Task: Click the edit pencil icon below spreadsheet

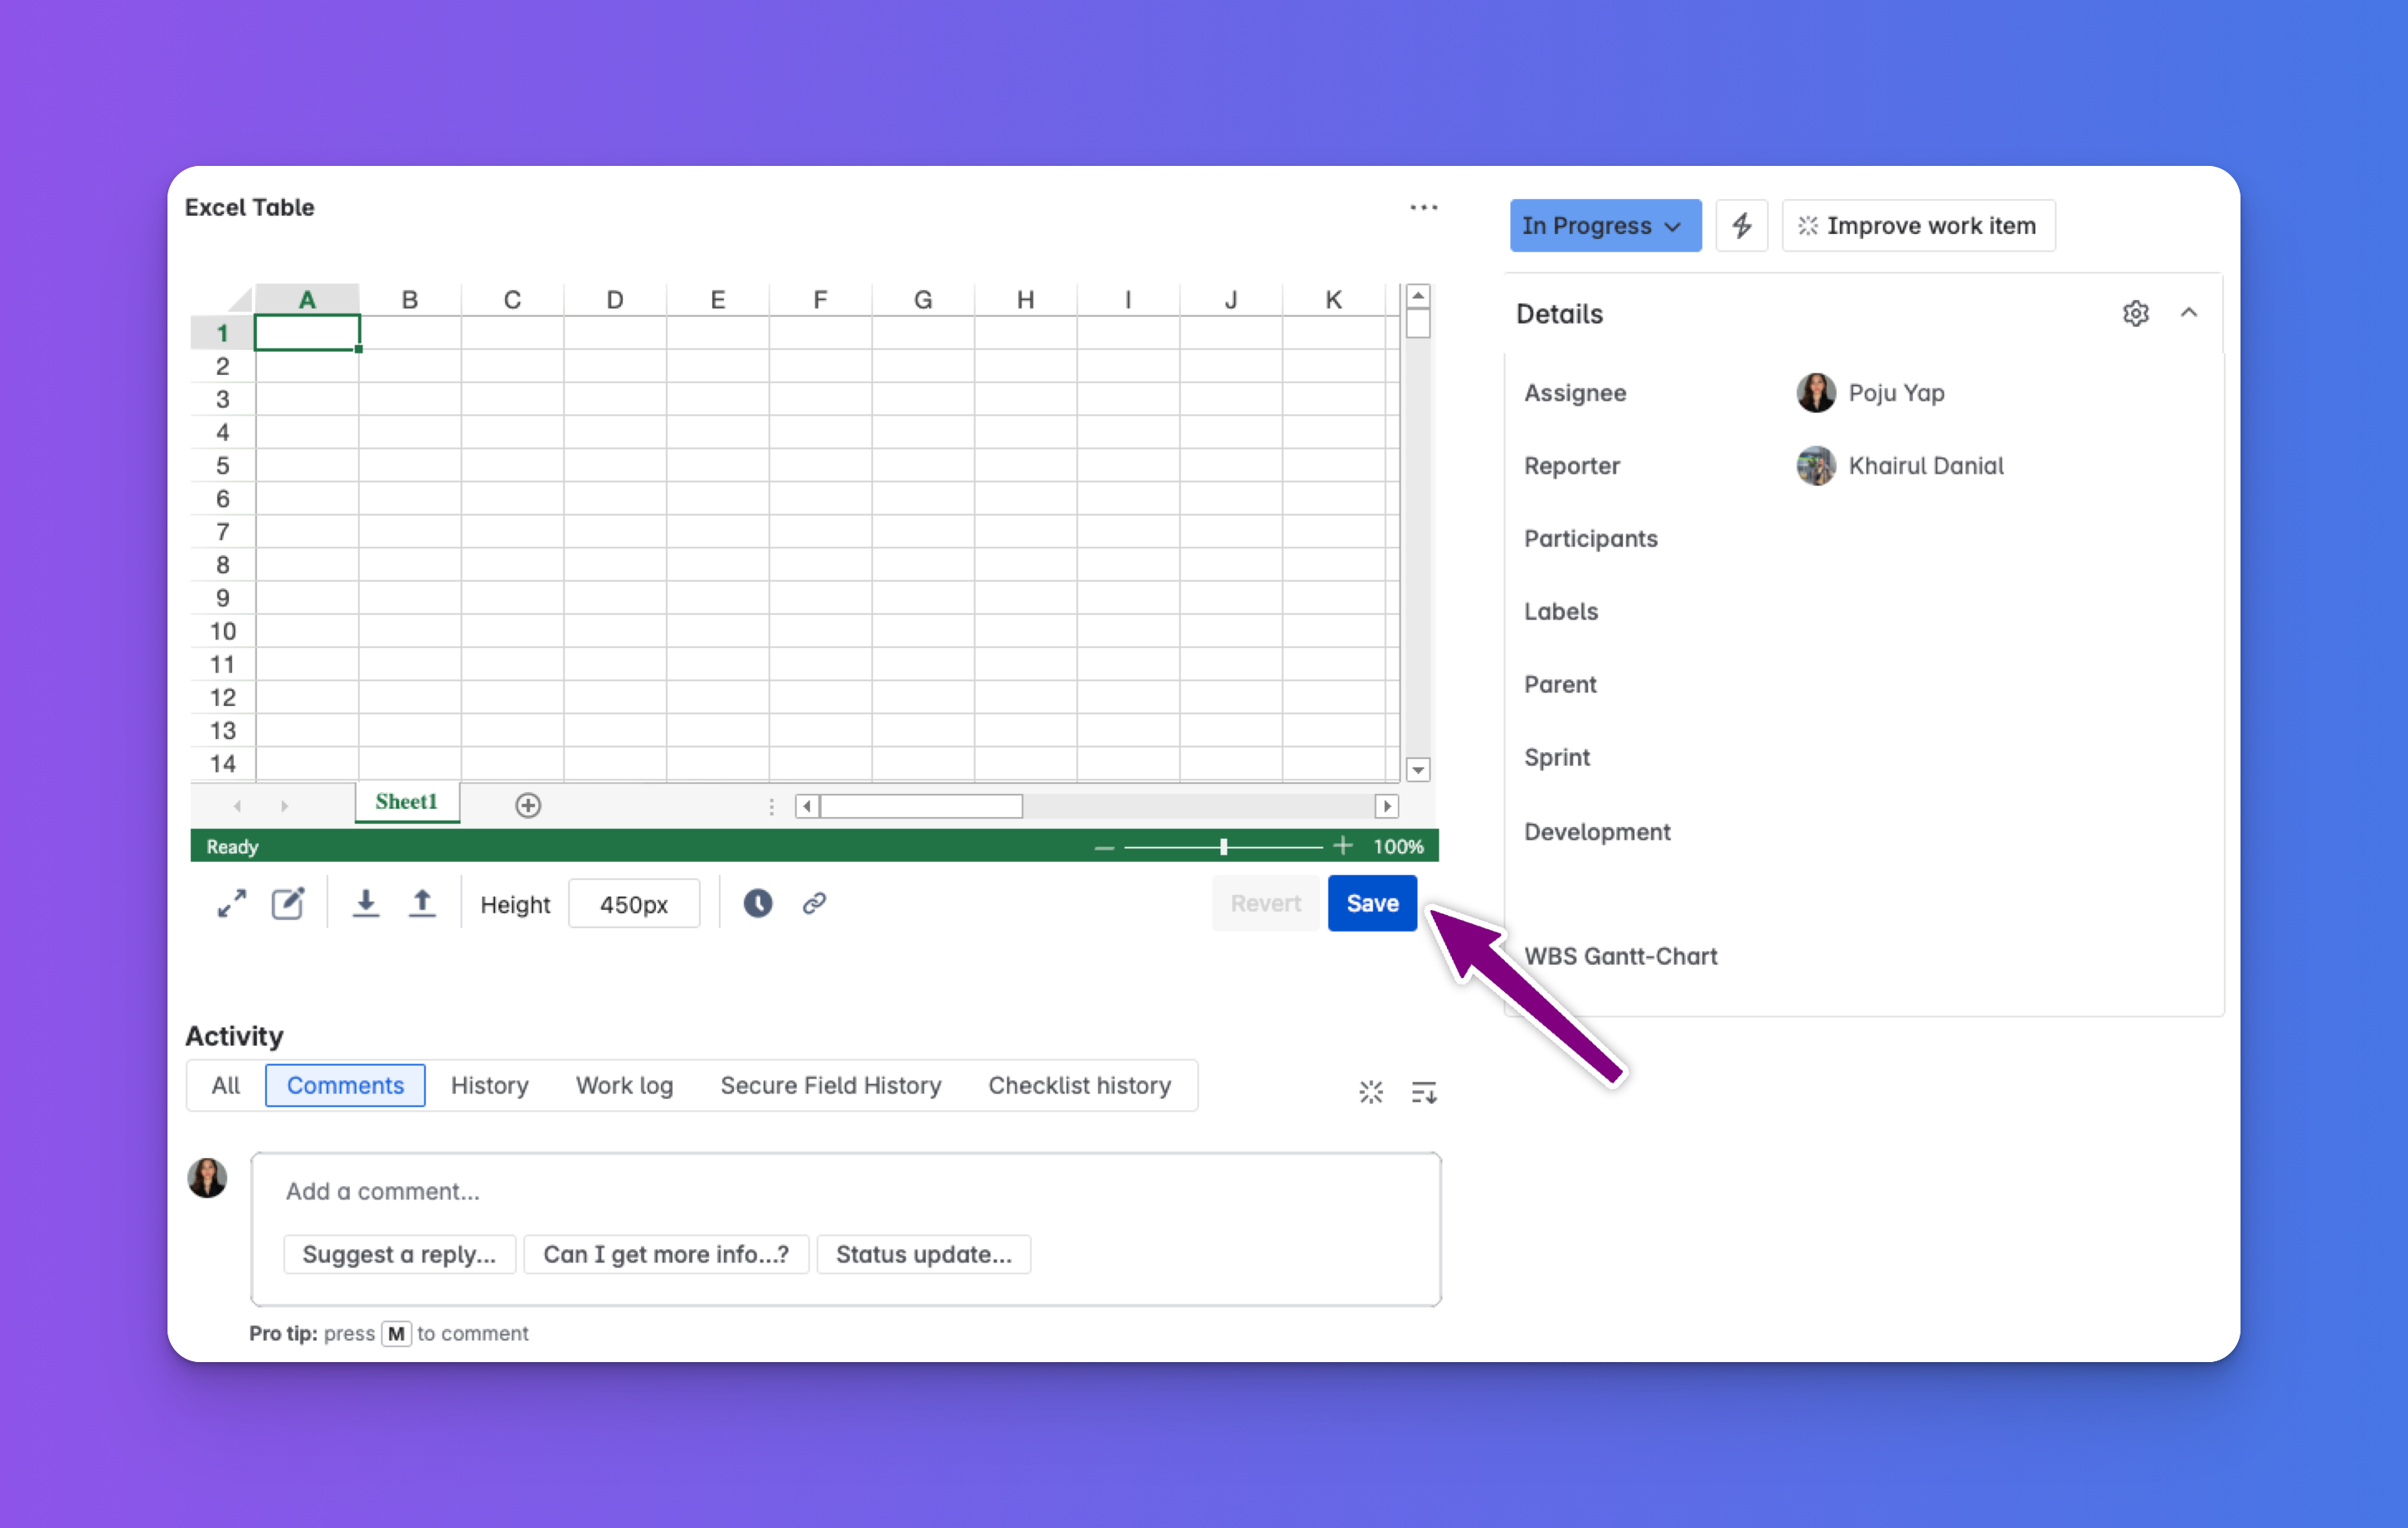Action: click(288, 903)
